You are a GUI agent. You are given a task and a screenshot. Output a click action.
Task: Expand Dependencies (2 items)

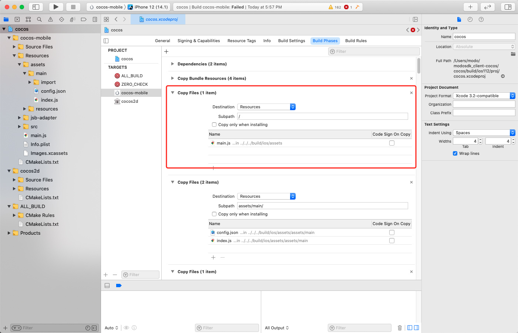point(172,64)
